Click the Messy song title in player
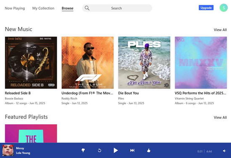The width and height of the screenshot is (231, 158). (x=20, y=148)
